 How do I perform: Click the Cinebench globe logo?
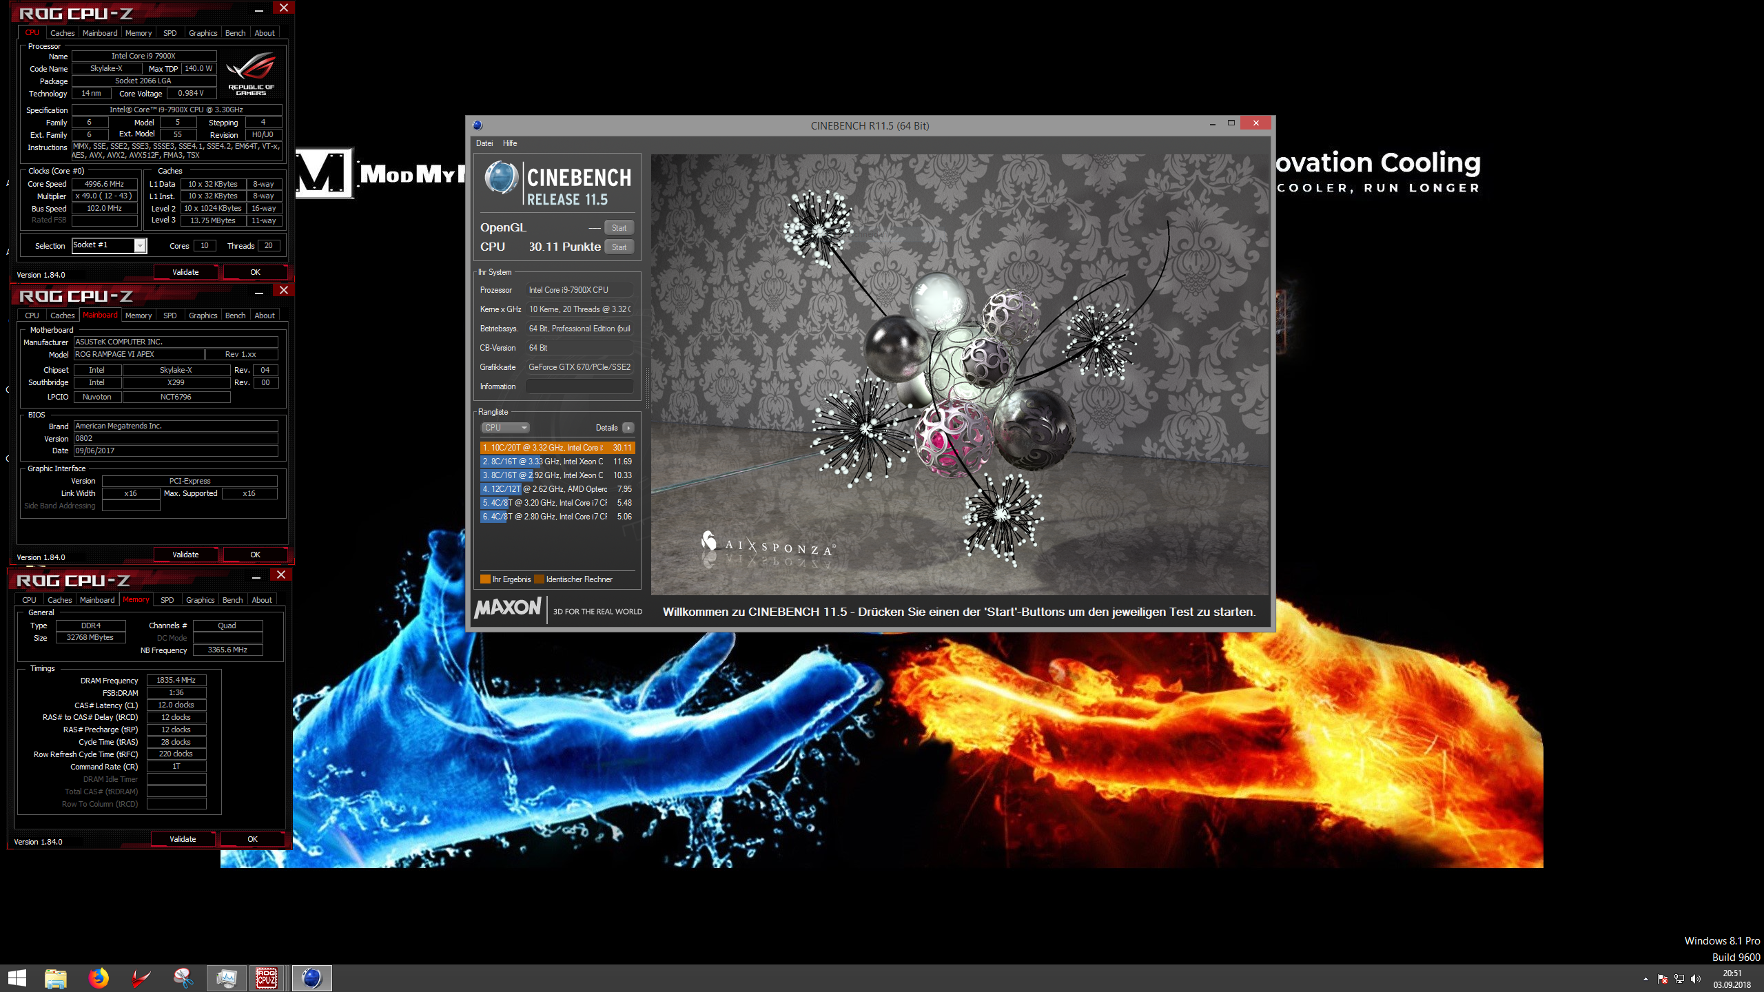[502, 178]
